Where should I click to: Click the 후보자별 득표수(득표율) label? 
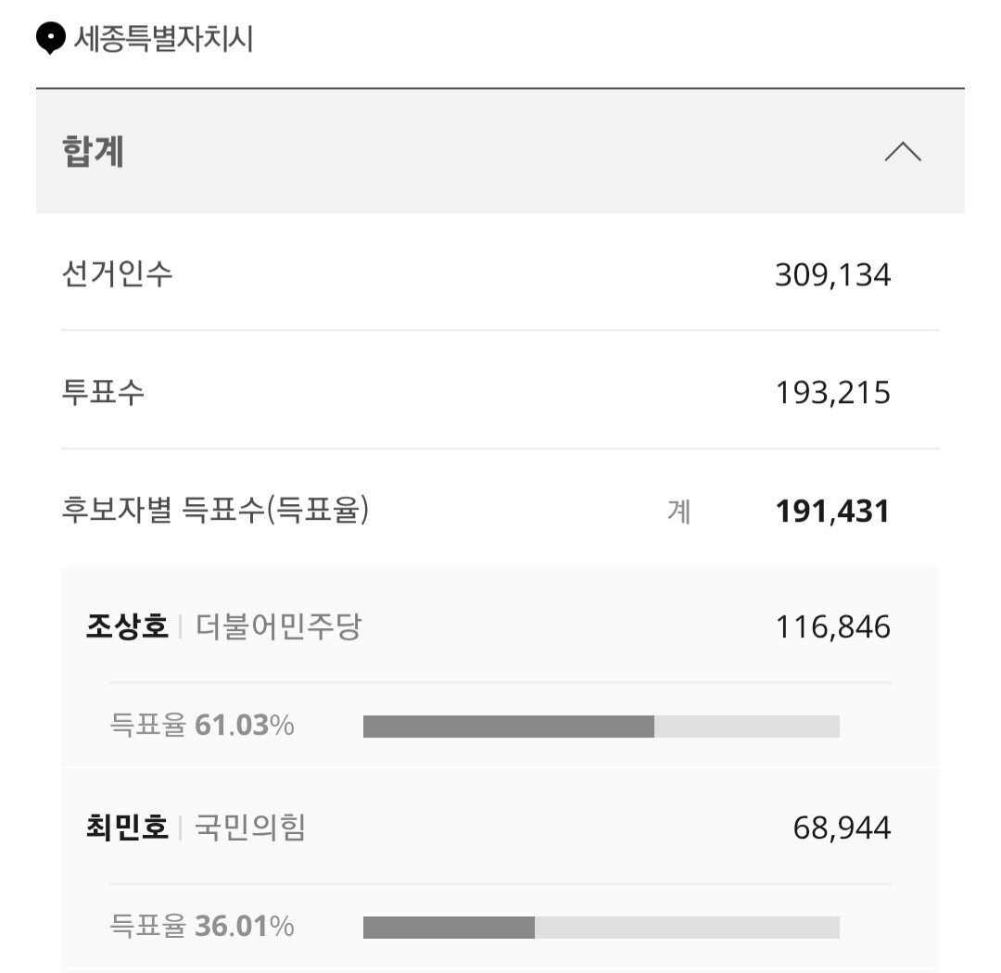[215, 510]
